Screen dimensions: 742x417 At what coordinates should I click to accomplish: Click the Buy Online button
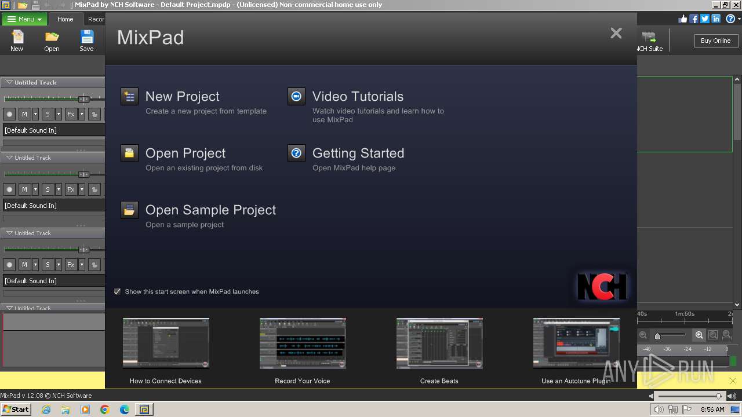pos(716,41)
